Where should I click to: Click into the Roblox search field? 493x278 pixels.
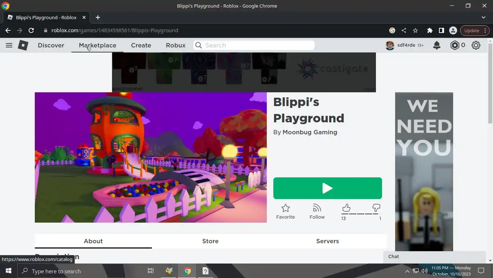point(254,45)
